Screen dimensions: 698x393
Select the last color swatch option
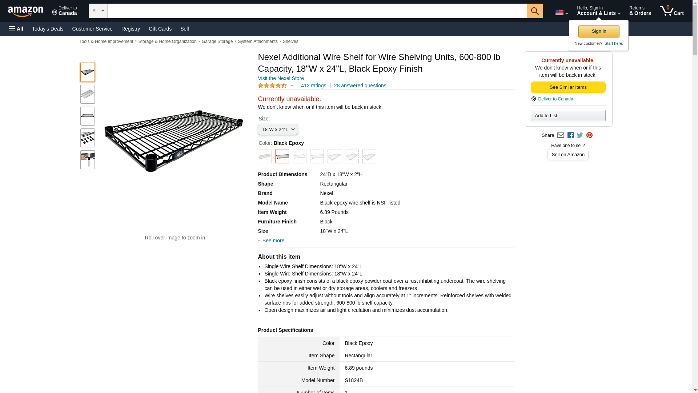click(369, 156)
